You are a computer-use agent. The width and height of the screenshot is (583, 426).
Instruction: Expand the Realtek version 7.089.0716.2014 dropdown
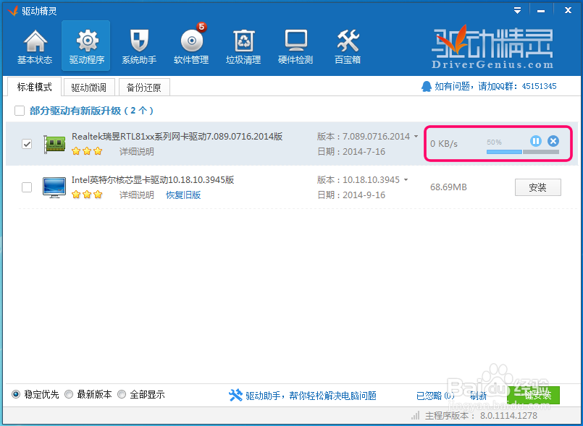[416, 136]
